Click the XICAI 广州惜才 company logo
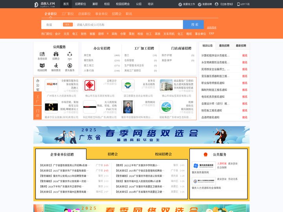Screen dimensions: 283x212 (51, 86)
